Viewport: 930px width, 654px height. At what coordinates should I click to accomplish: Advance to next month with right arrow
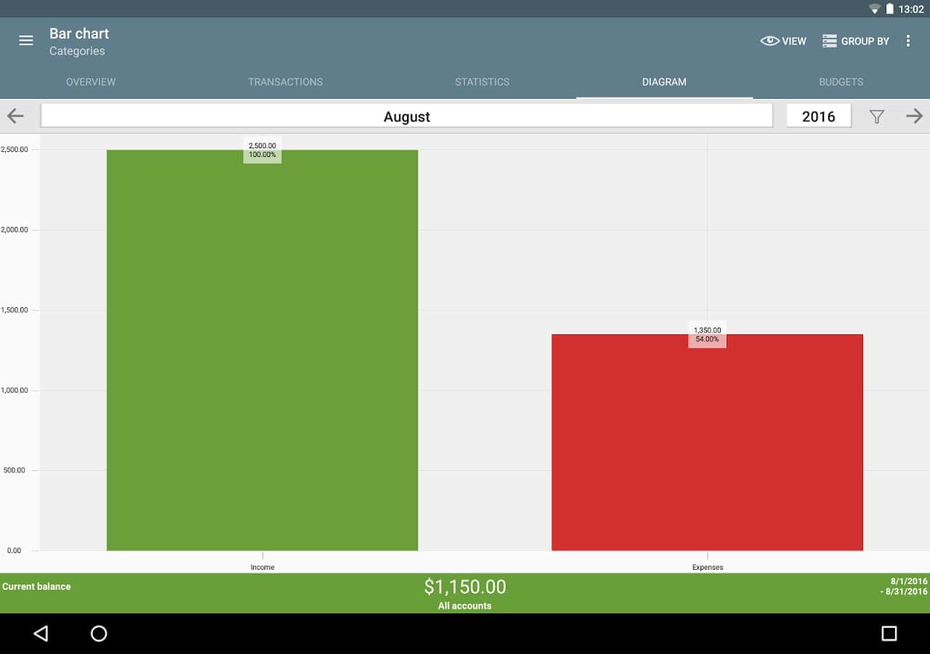click(914, 116)
